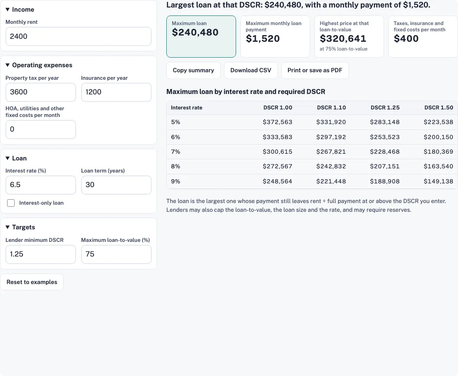Select the 6% interest rate row label
The width and height of the screenshot is (458, 376).
176,137
